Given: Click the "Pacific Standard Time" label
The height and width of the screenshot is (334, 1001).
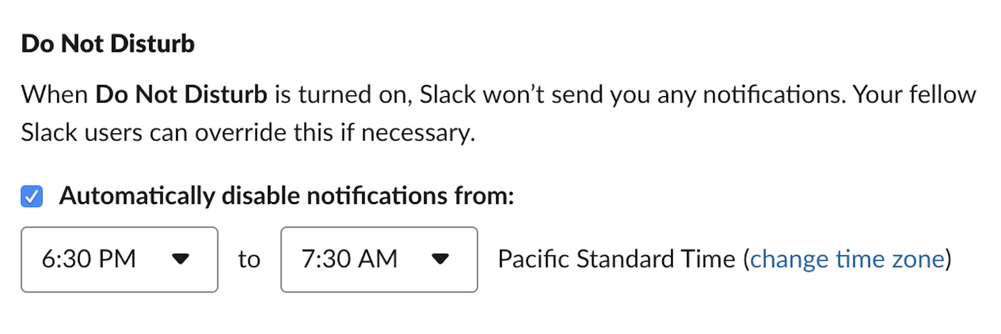Looking at the screenshot, I should (616, 259).
